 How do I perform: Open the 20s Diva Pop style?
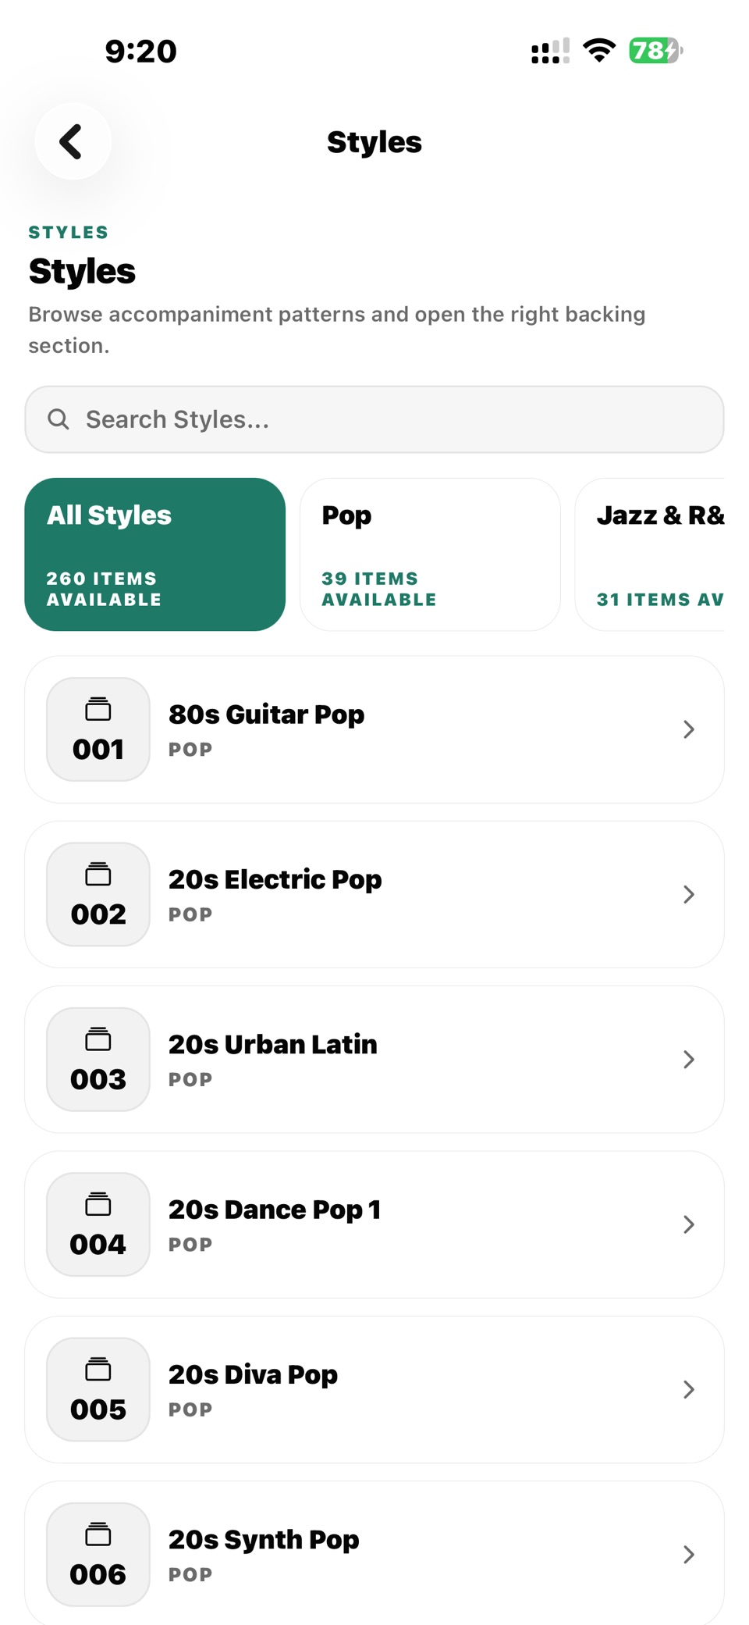[374, 1389]
